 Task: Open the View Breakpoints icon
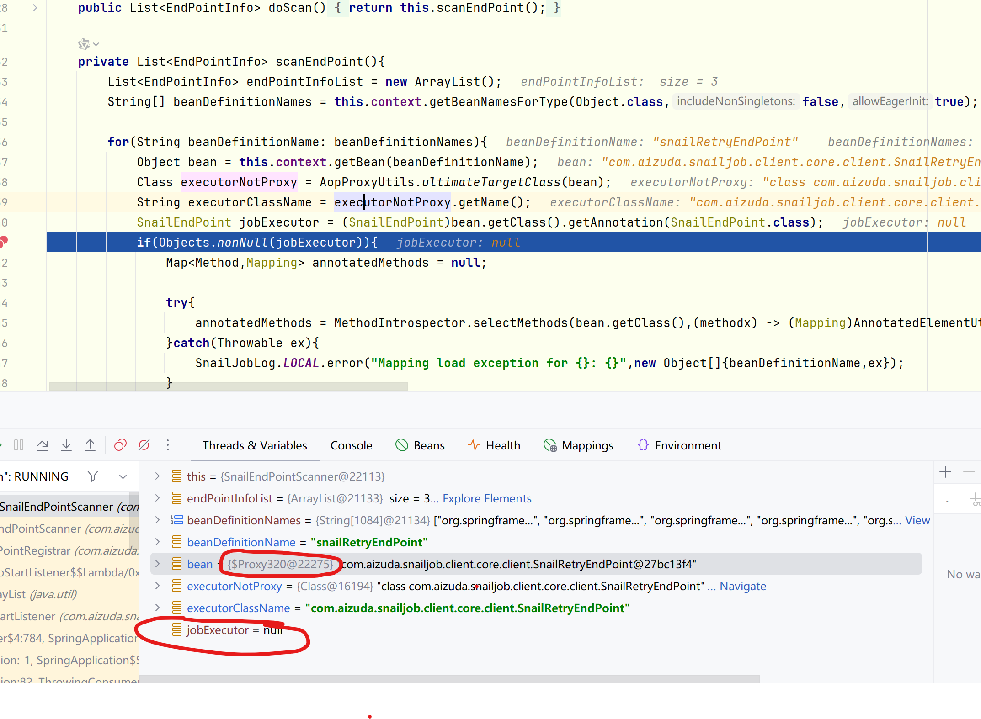[x=120, y=445]
